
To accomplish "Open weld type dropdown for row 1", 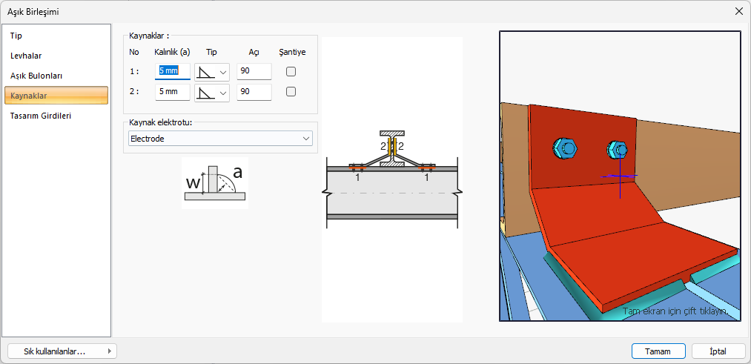I will (212, 72).
